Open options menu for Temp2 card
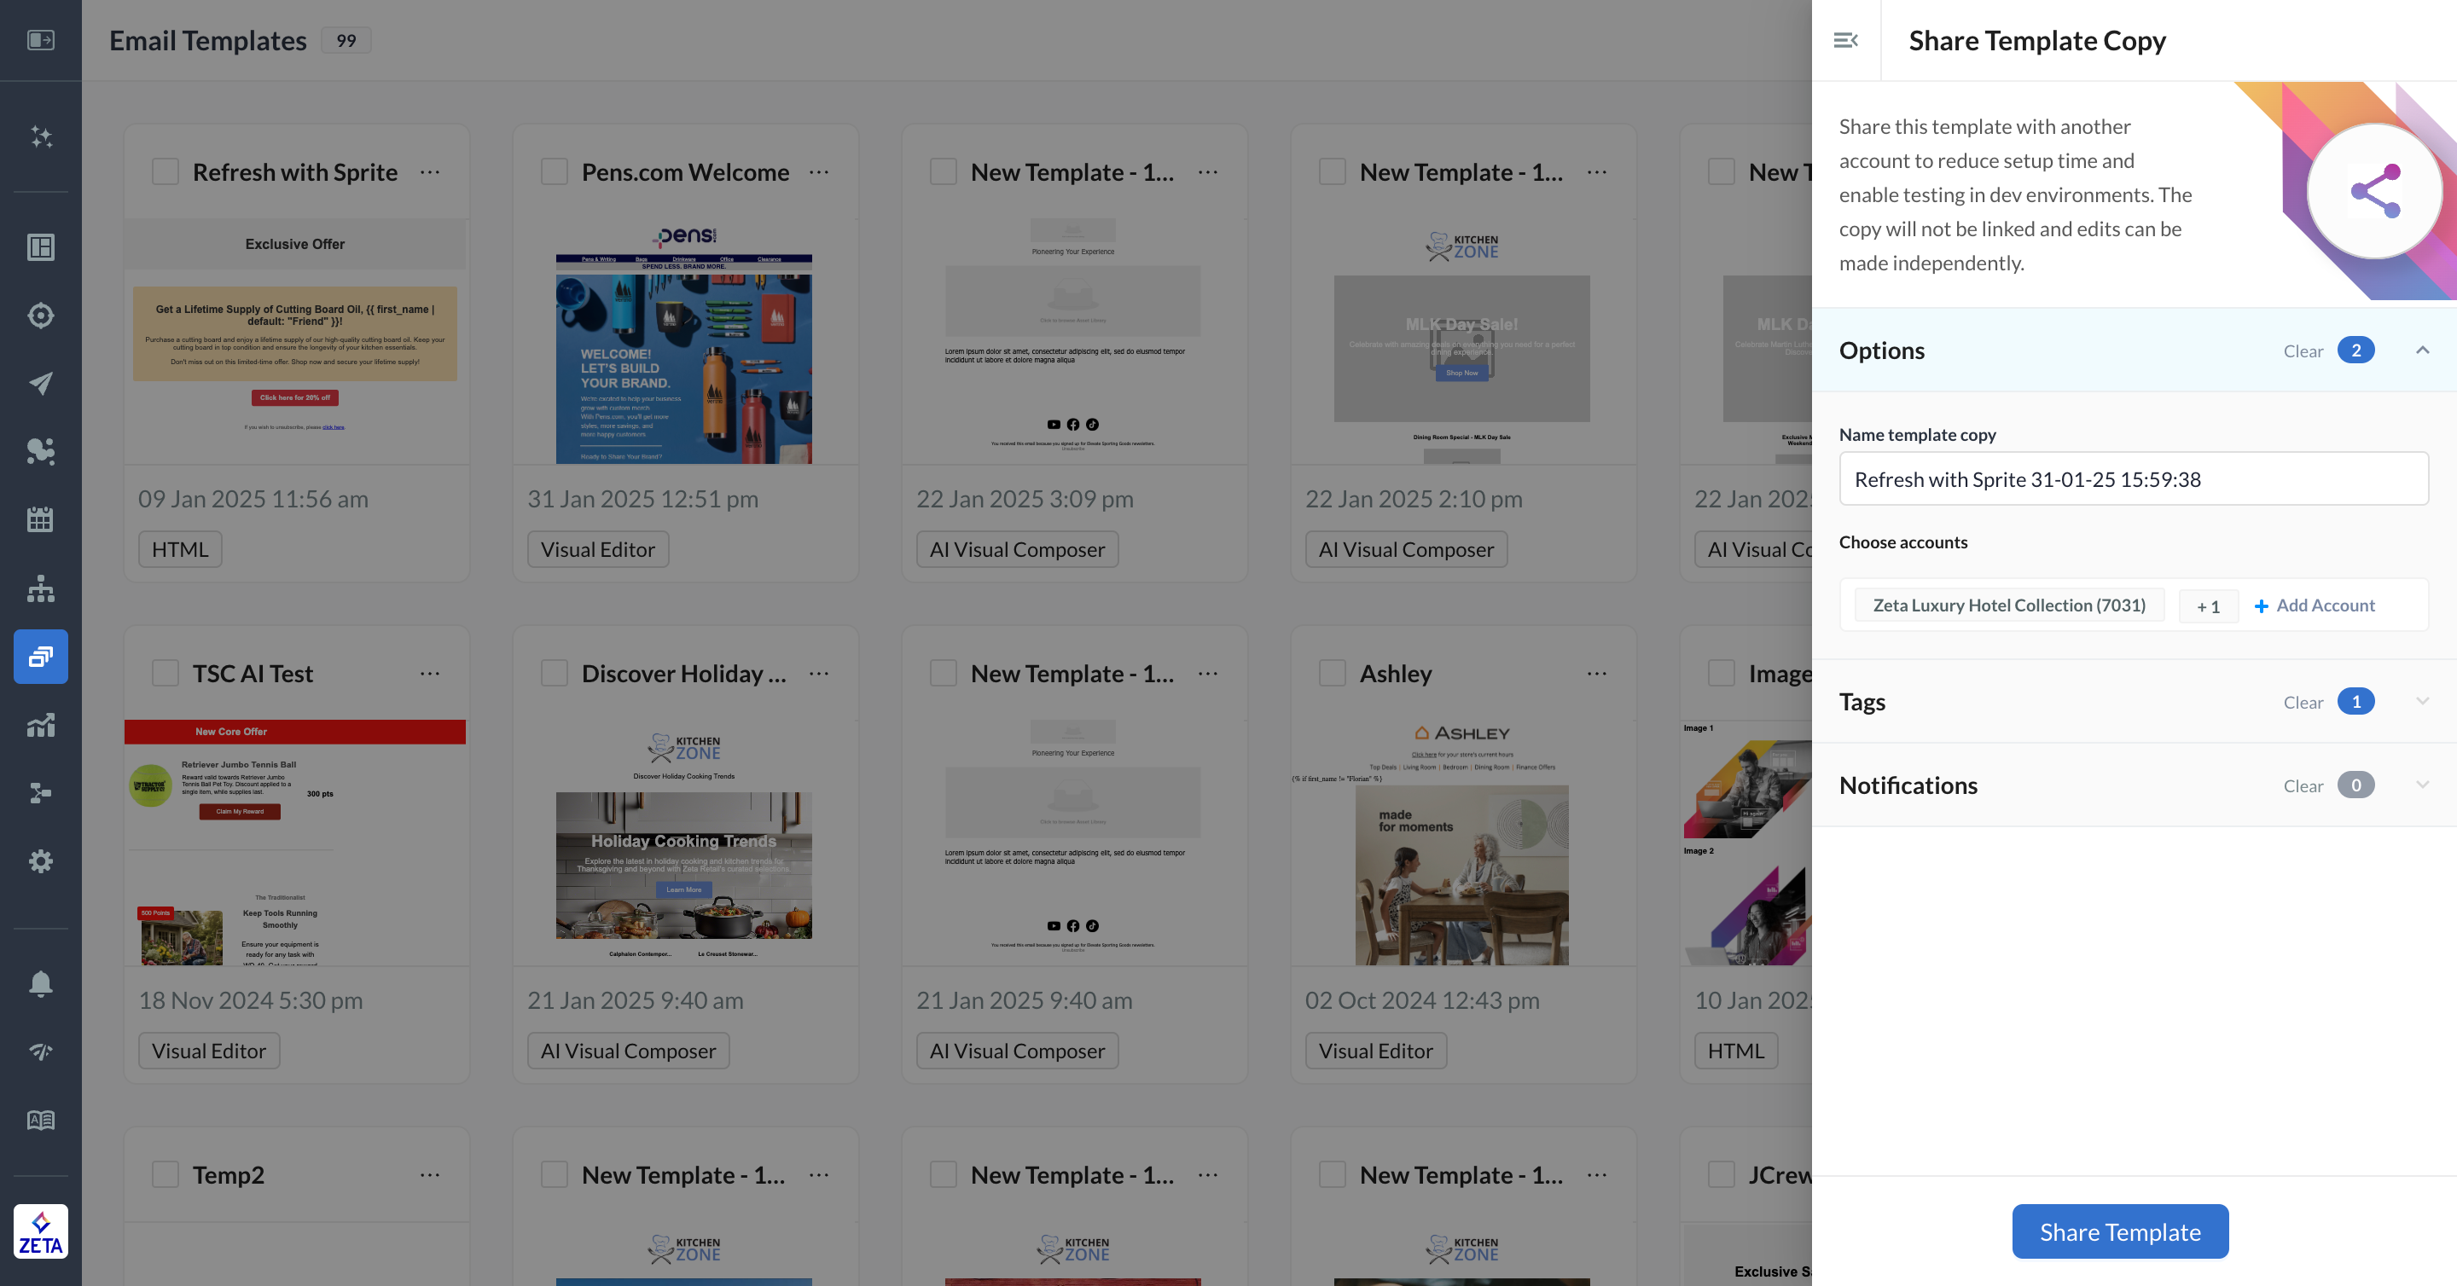 click(x=430, y=1175)
